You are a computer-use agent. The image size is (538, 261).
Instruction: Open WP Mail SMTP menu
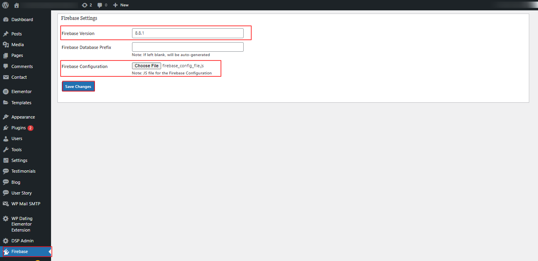pos(26,204)
